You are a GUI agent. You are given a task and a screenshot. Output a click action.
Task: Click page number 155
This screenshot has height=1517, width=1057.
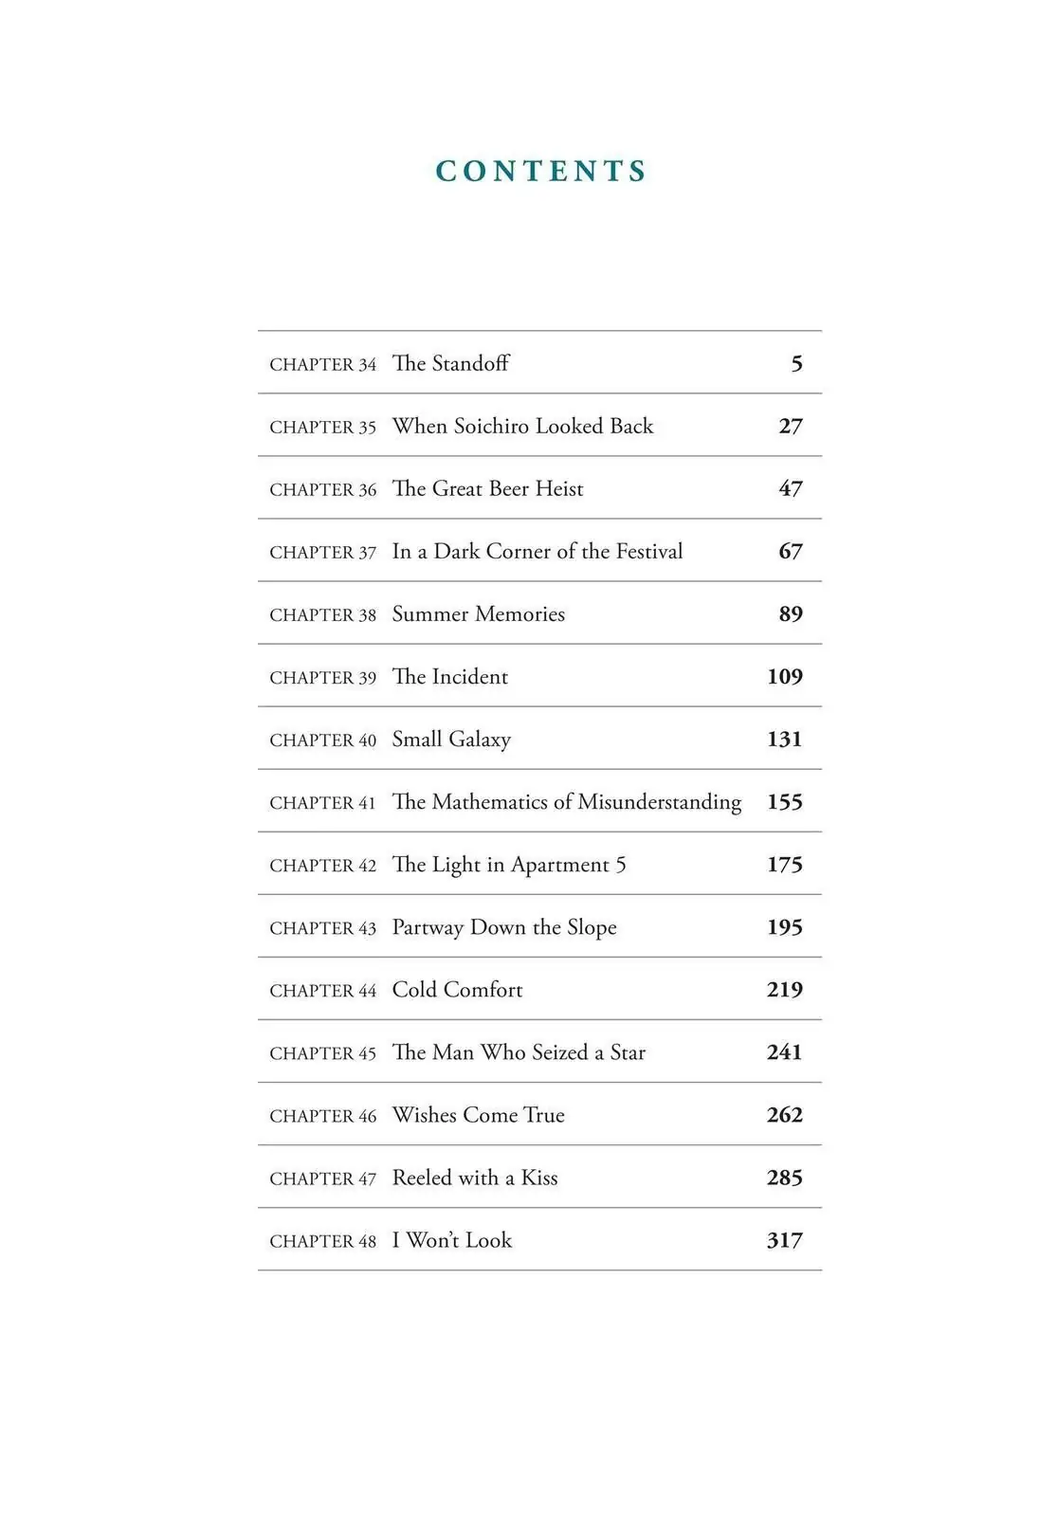click(784, 802)
